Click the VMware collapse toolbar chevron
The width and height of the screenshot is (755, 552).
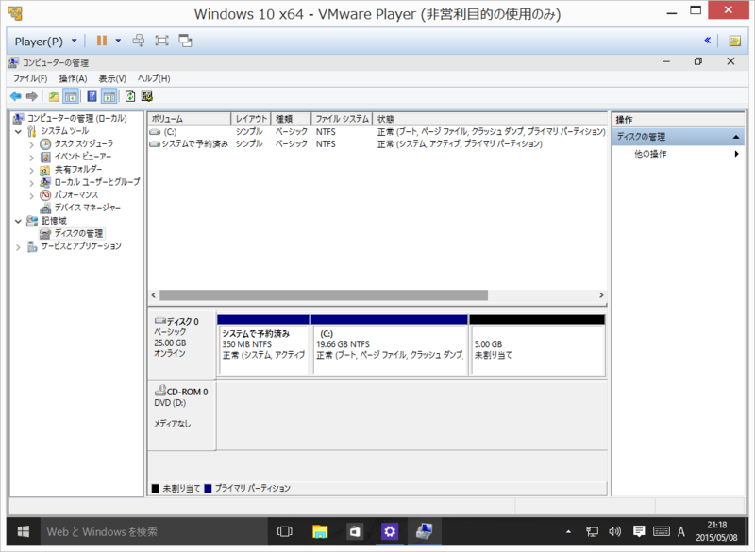click(x=707, y=41)
